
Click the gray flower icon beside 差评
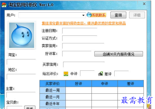click(x=101, y=74)
